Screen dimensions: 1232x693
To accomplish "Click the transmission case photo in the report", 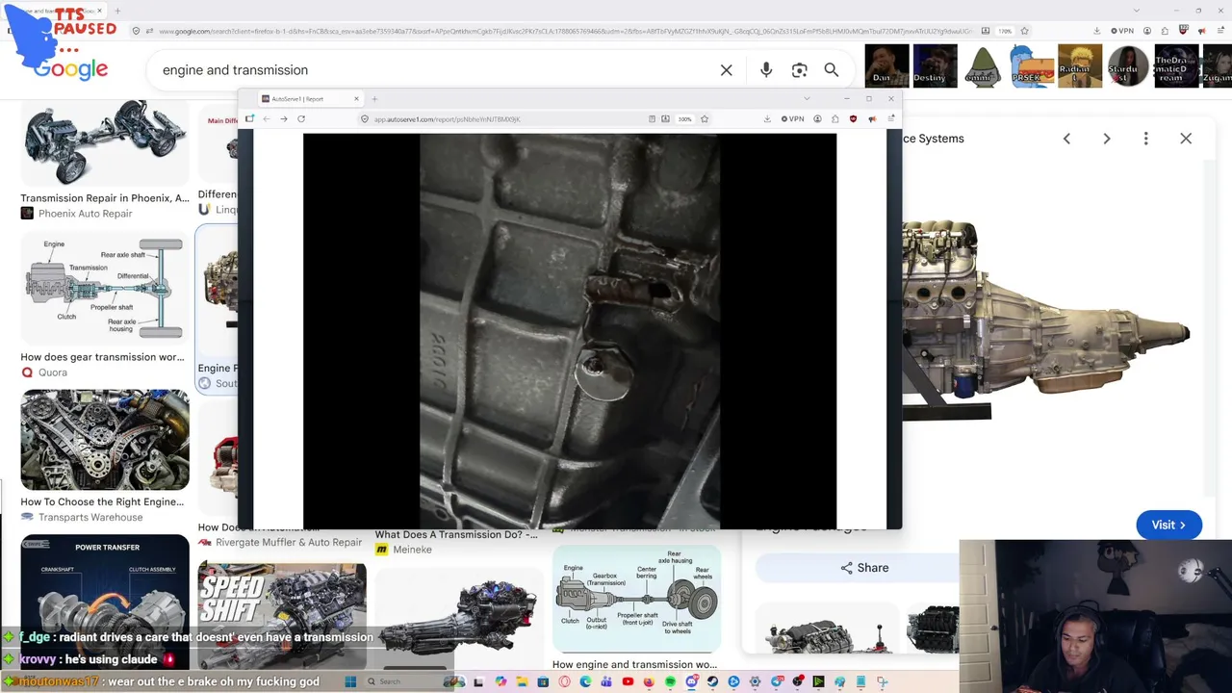I will pos(570,331).
